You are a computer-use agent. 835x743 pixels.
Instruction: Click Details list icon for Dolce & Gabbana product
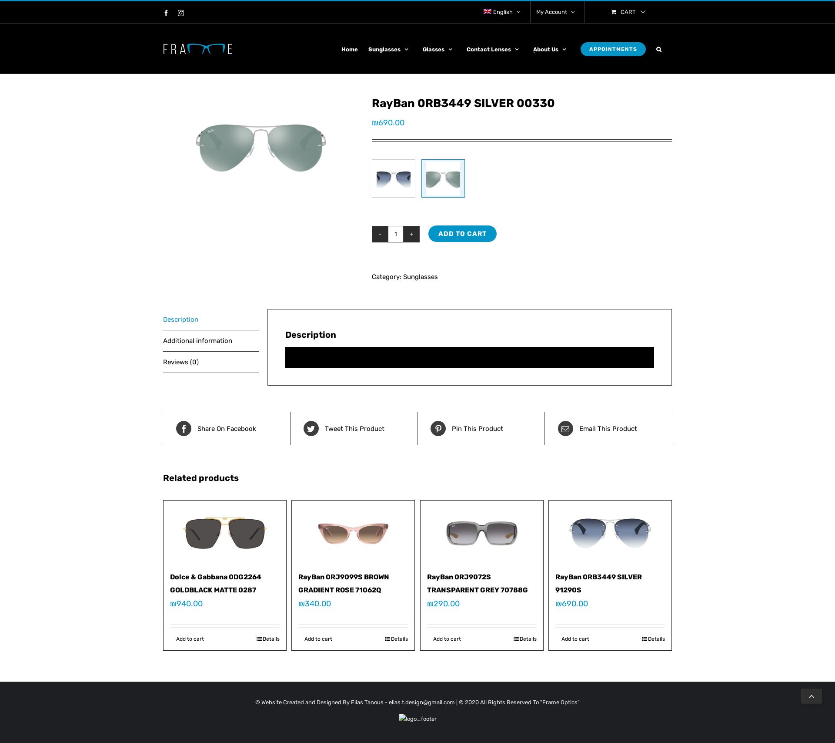tap(259, 639)
